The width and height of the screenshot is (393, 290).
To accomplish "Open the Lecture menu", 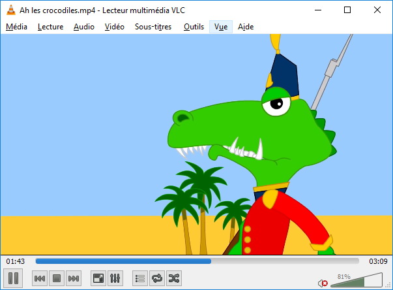I will [50, 27].
